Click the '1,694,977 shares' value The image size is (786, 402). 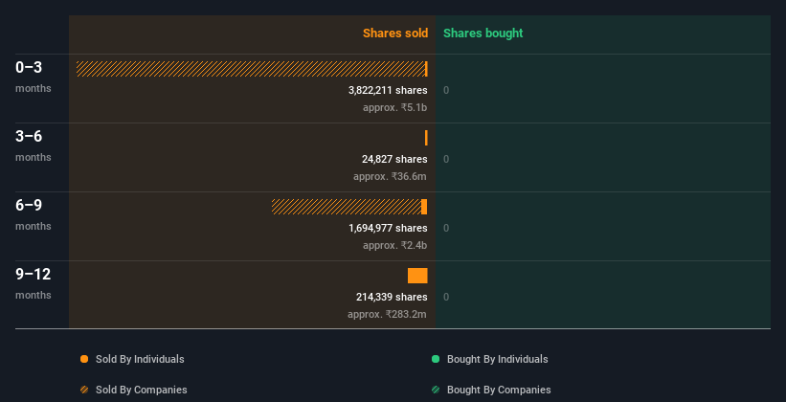388,228
